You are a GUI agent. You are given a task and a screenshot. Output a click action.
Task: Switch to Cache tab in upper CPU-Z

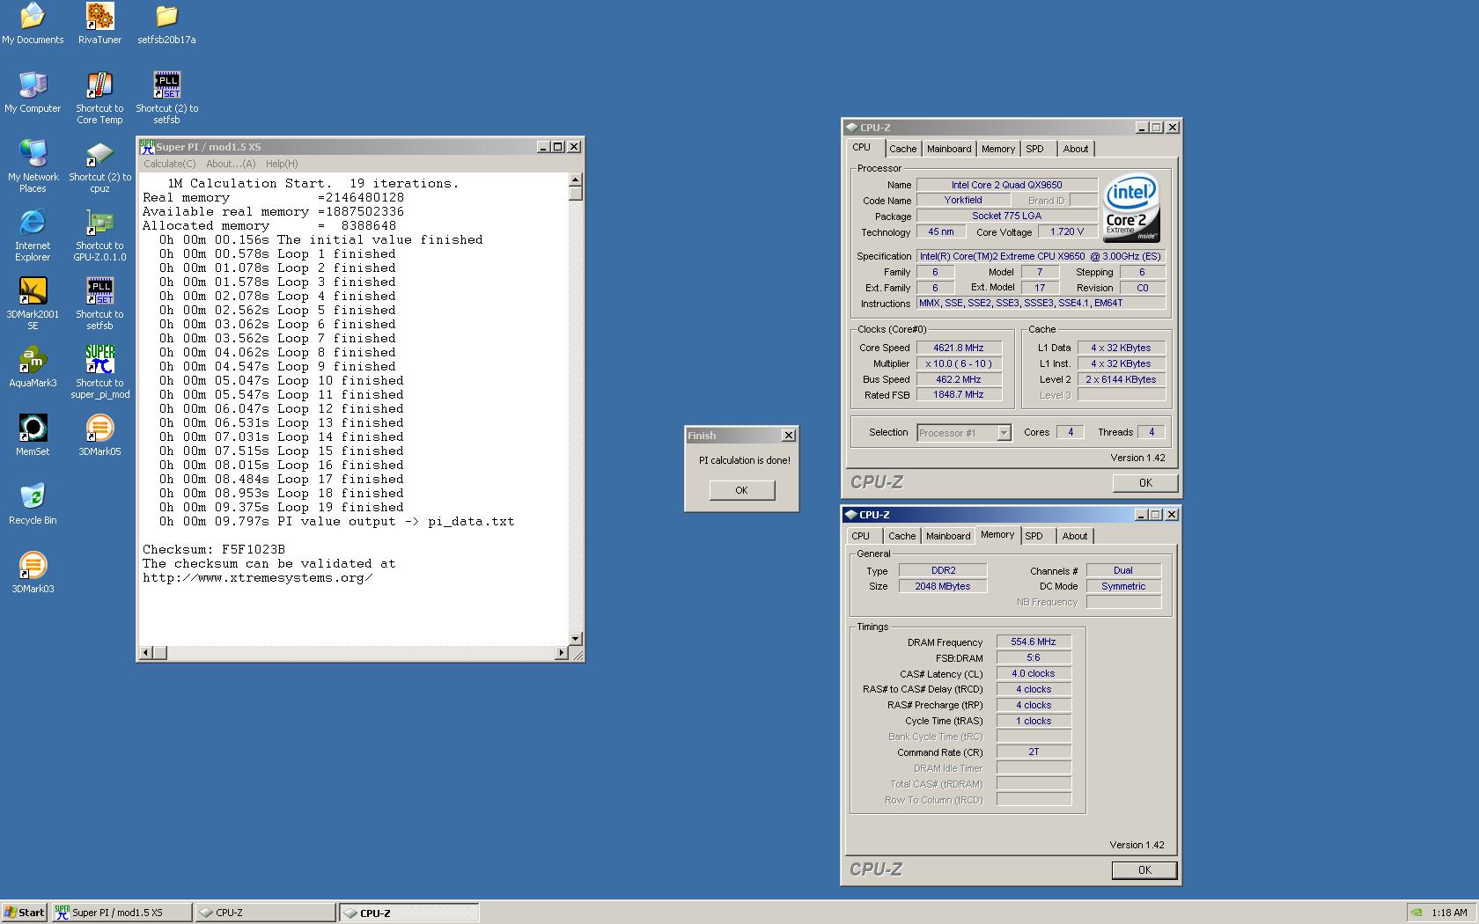click(x=902, y=149)
